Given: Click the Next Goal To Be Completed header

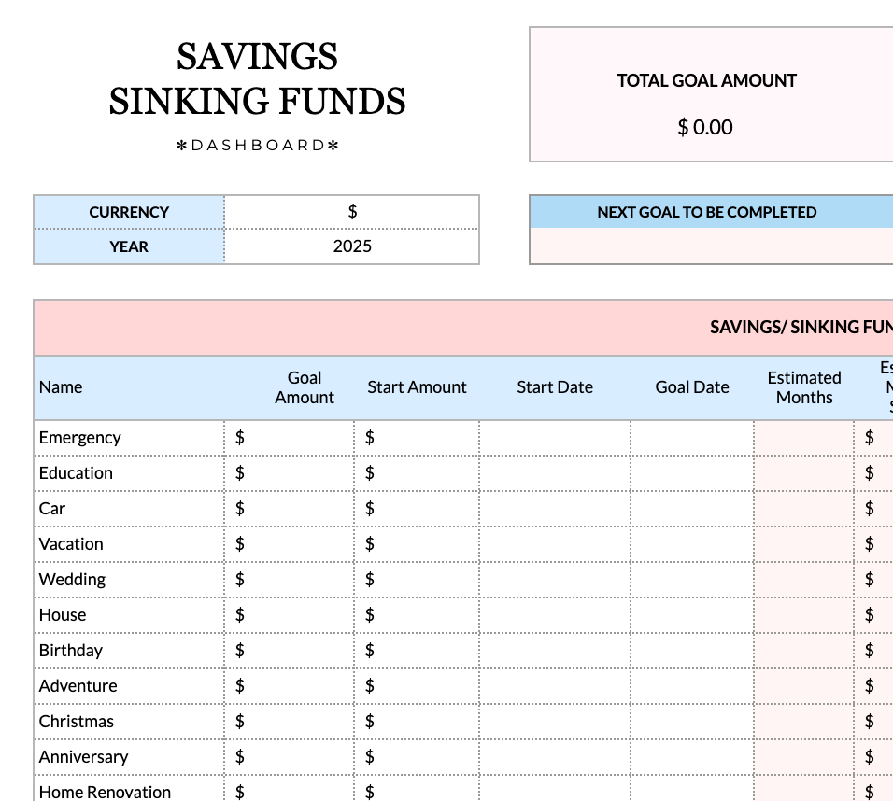Looking at the screenshot, I should tap(707, 212).
